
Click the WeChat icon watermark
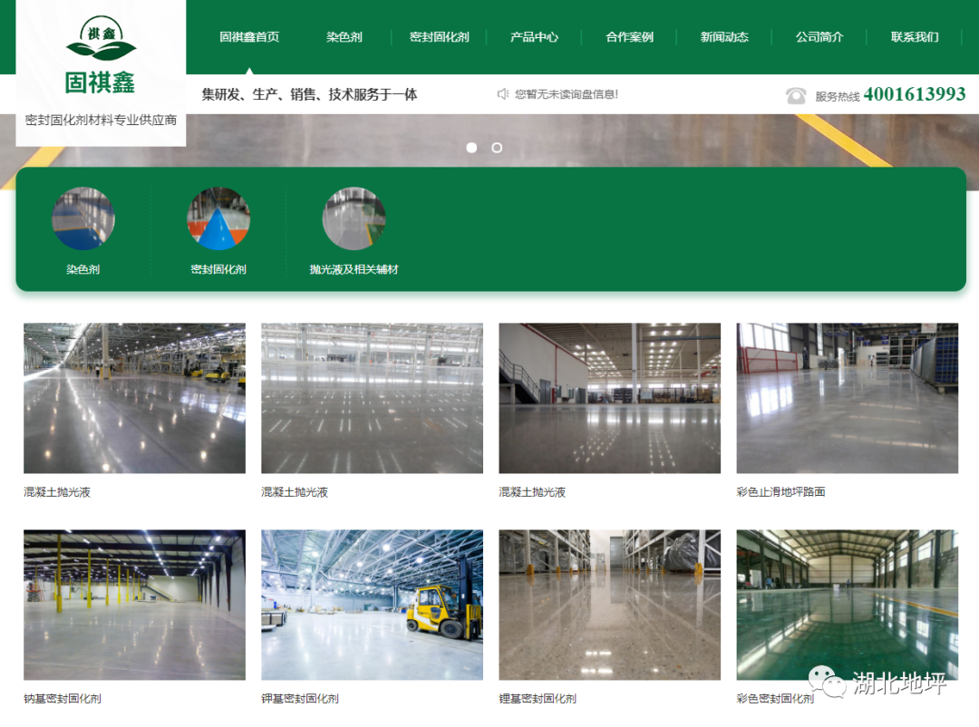click(826, 681)
